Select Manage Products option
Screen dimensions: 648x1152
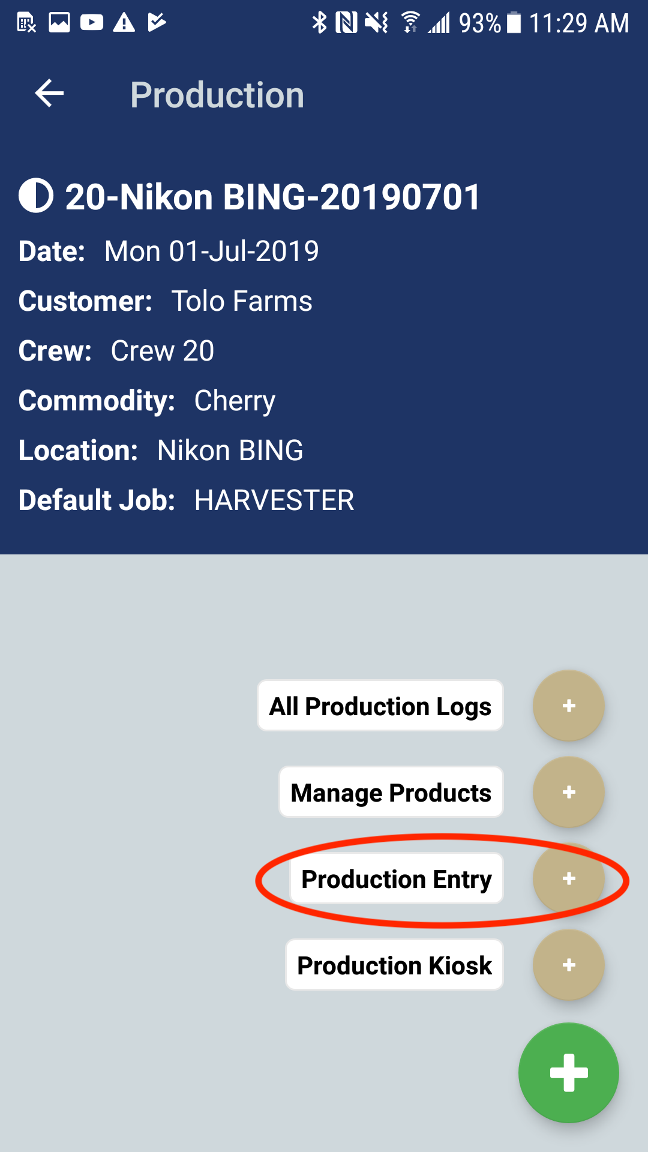(391, 793)
